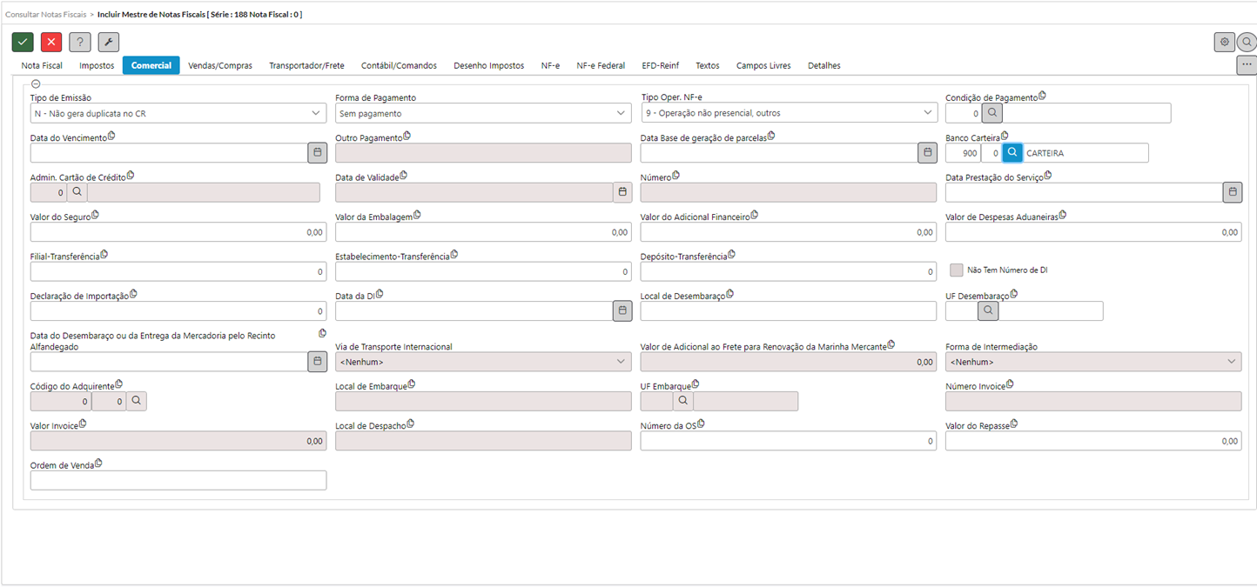Expand the Tipo de Emissão dropdown

pyautogui.click(x=316, y=113)
